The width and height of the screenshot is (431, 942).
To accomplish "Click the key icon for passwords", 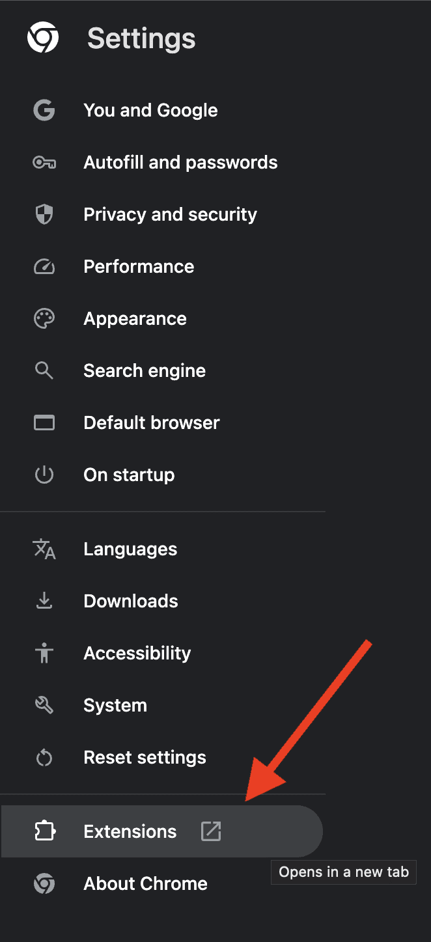I will point(44,162).
